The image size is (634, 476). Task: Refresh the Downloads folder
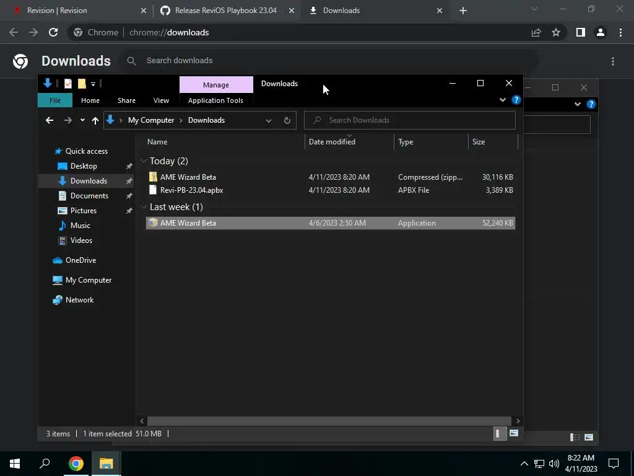click(x=287, y=121)
